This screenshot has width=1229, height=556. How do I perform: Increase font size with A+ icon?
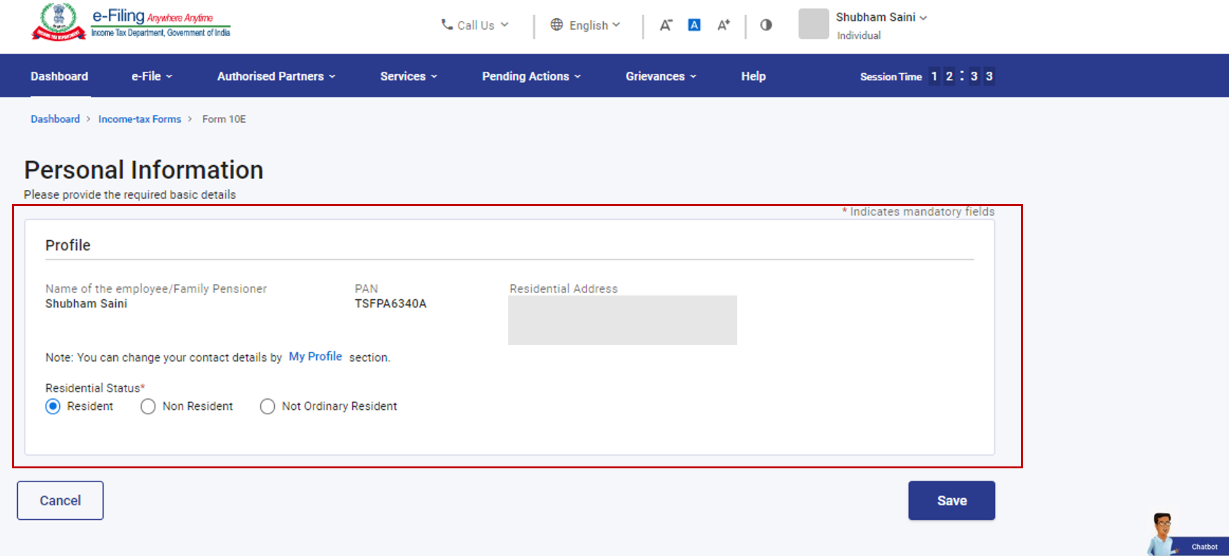tap(723, 25)
